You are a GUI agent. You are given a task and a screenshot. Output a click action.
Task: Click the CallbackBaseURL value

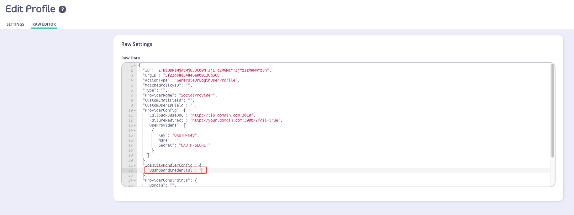[x=222, y=115]
